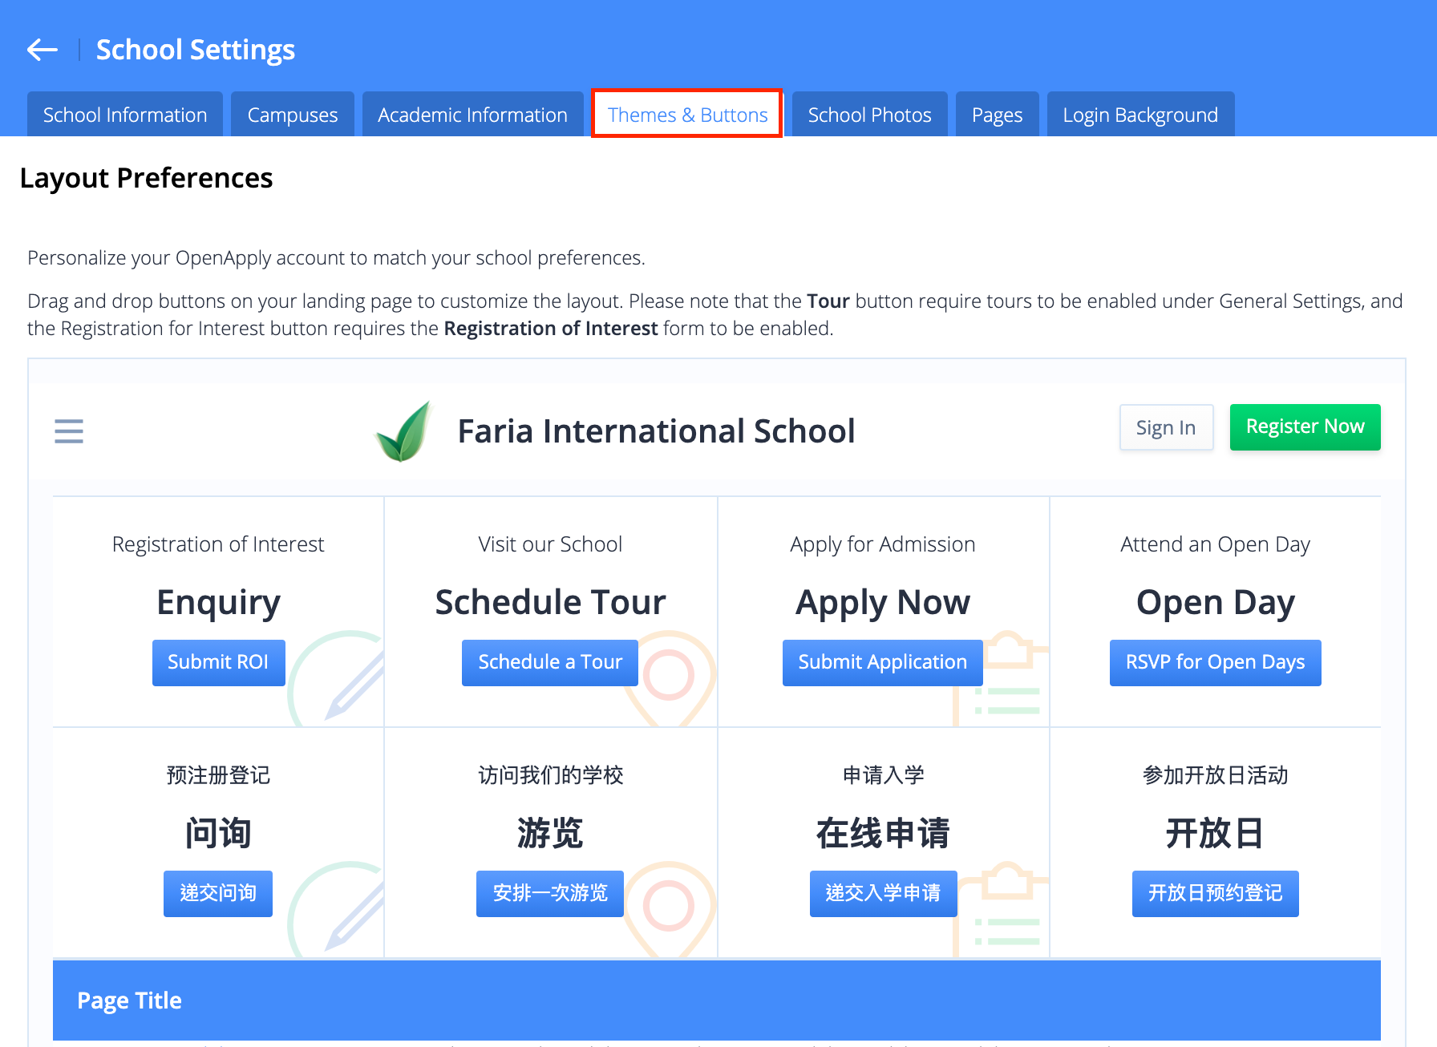Screen dimensions: 1437x1047
Task: Click the 申请入学 card label
Action: [883, 775]
